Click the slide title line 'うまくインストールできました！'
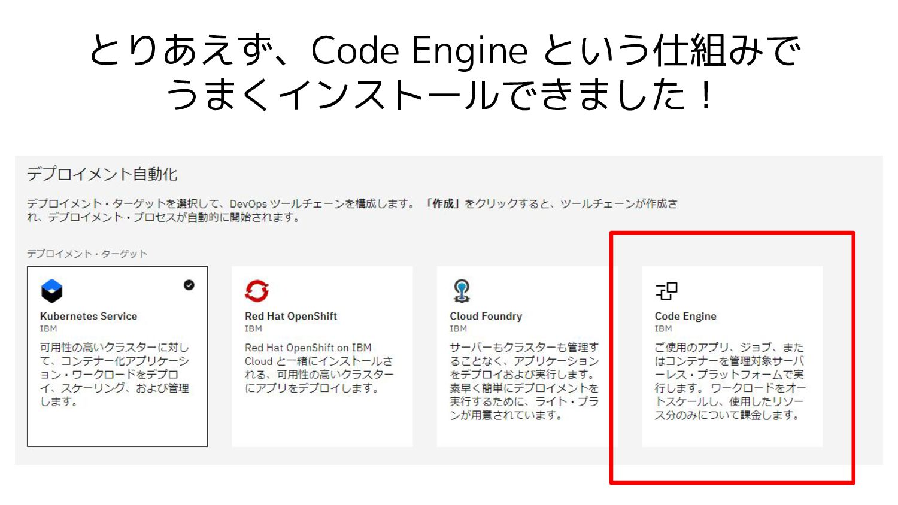 pyautogui.click(x=442, y=95)
